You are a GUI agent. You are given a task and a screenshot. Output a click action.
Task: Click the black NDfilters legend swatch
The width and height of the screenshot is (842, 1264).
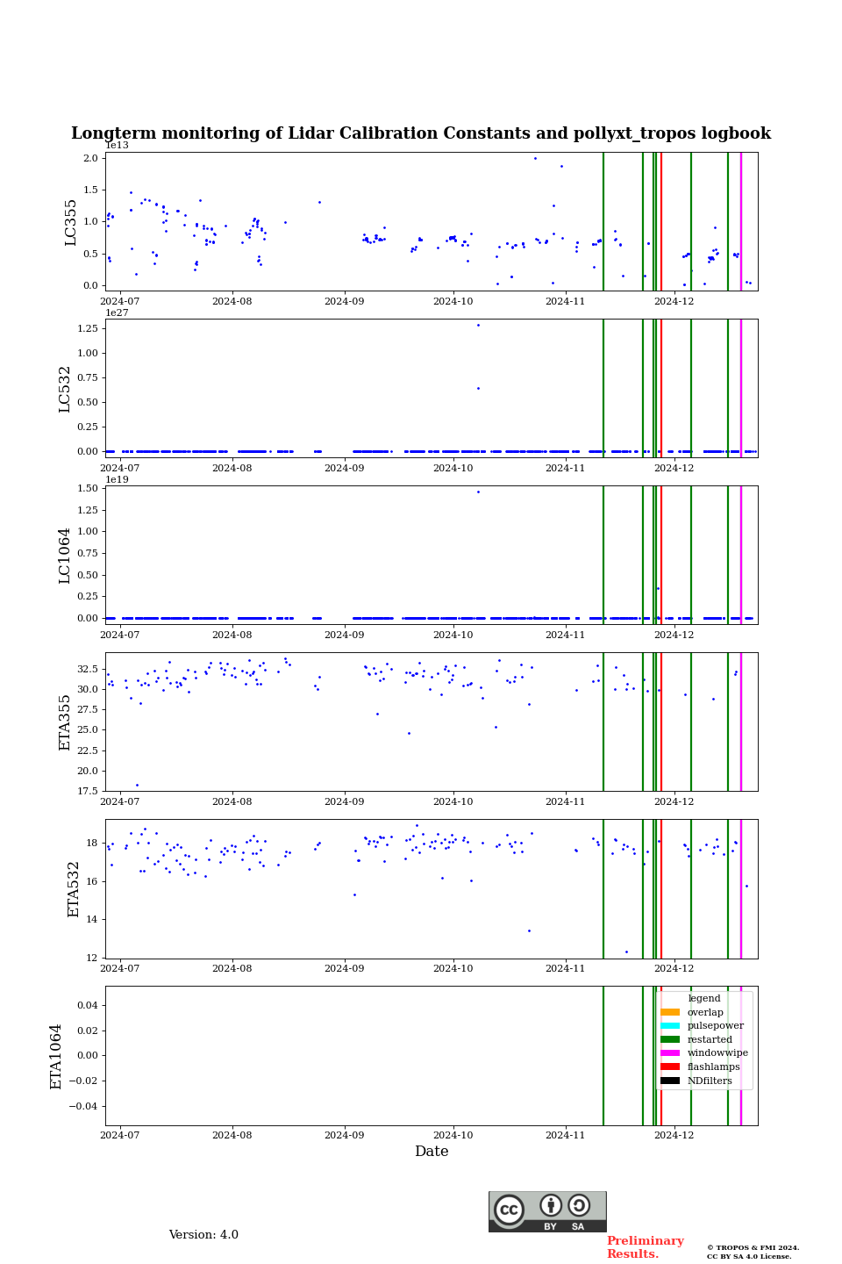[670, 1081]
